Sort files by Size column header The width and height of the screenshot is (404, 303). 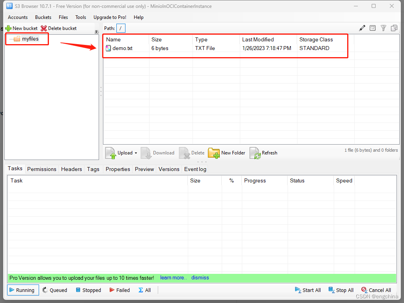(x=171, y=40)
